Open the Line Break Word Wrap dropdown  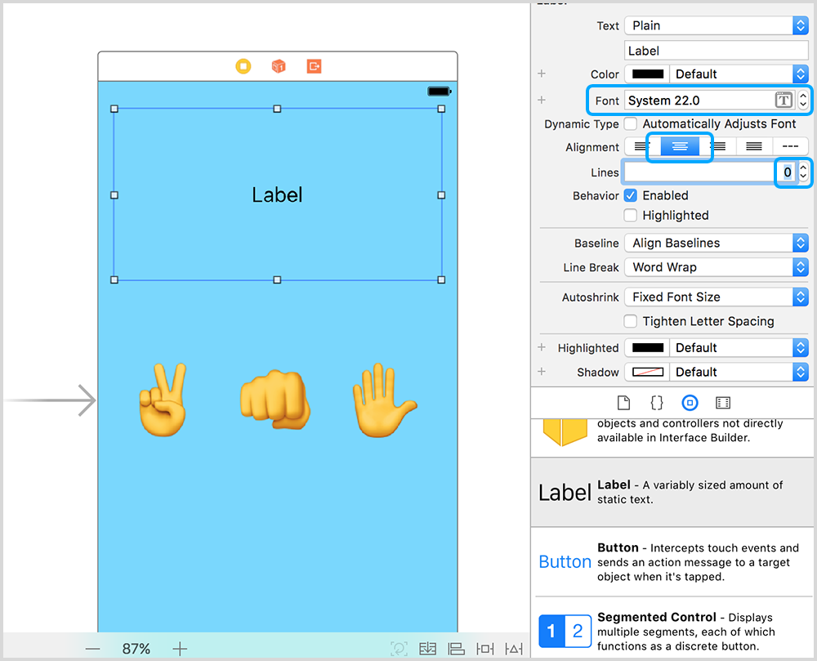coord(716,267)
